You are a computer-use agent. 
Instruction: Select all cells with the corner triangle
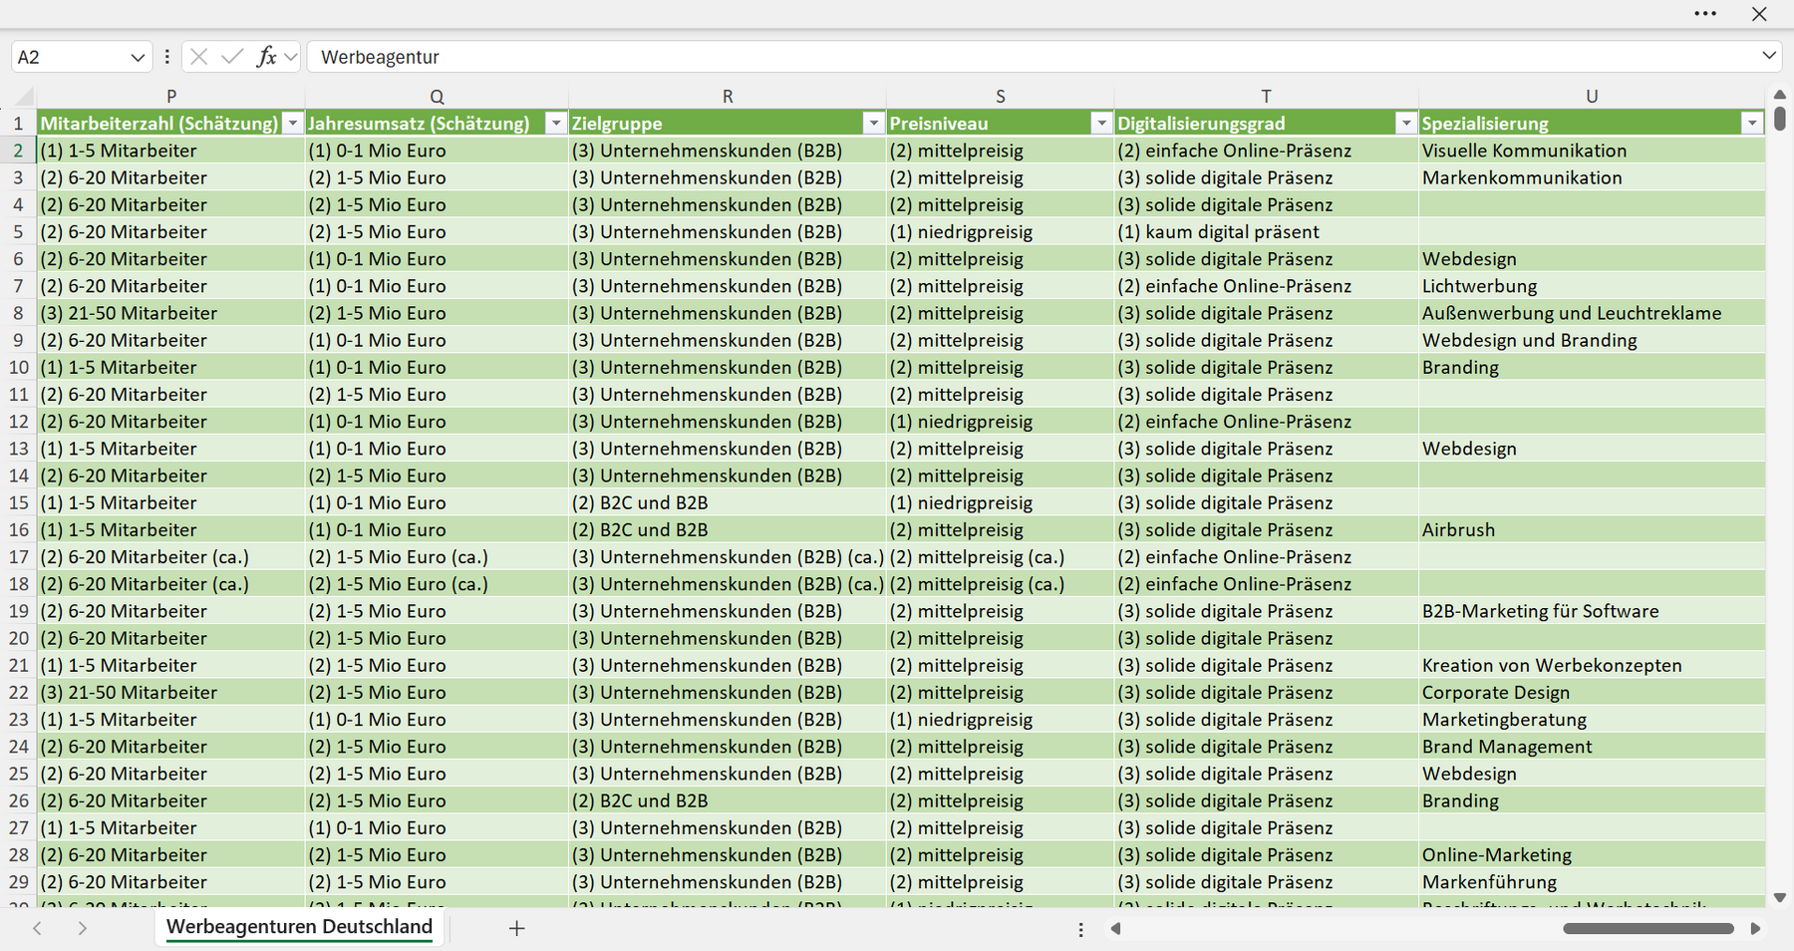(x=24, y=97)
